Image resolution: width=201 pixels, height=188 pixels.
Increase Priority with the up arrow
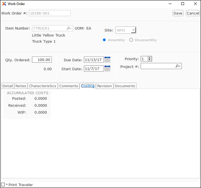[150, 58]
